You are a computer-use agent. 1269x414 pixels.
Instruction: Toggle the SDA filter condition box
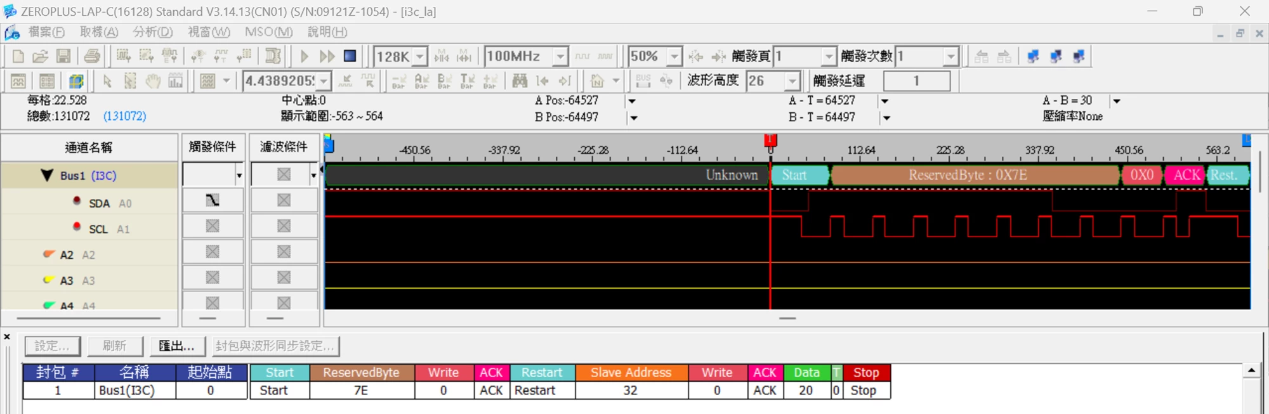pyautogui.click(x=284, y=200)
